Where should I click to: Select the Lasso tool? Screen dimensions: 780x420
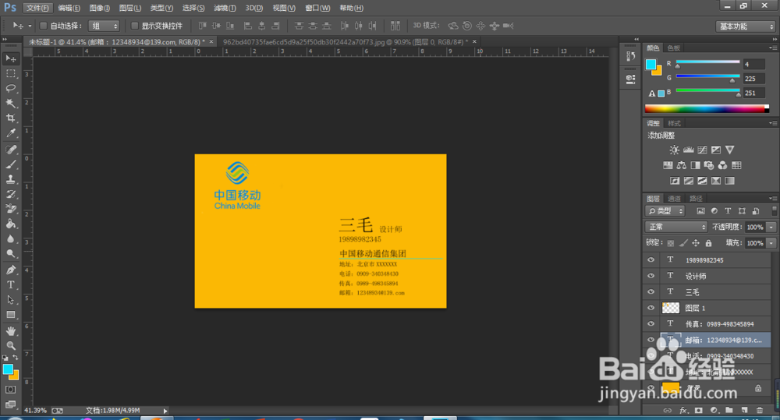10,89
